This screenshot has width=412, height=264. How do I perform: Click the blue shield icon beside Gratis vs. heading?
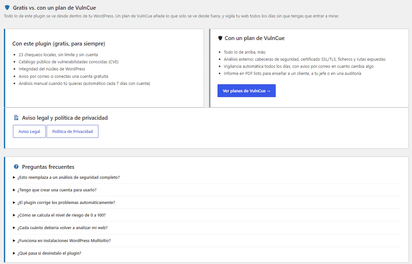7,7
